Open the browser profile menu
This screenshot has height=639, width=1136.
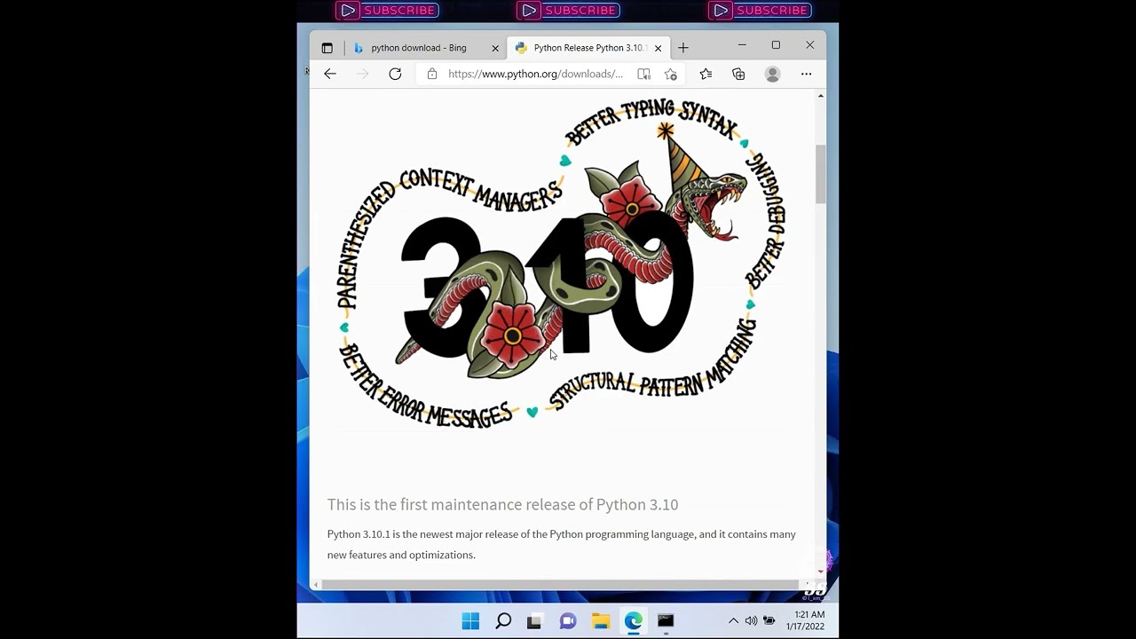pyautogui.click(x=773, y=74)
